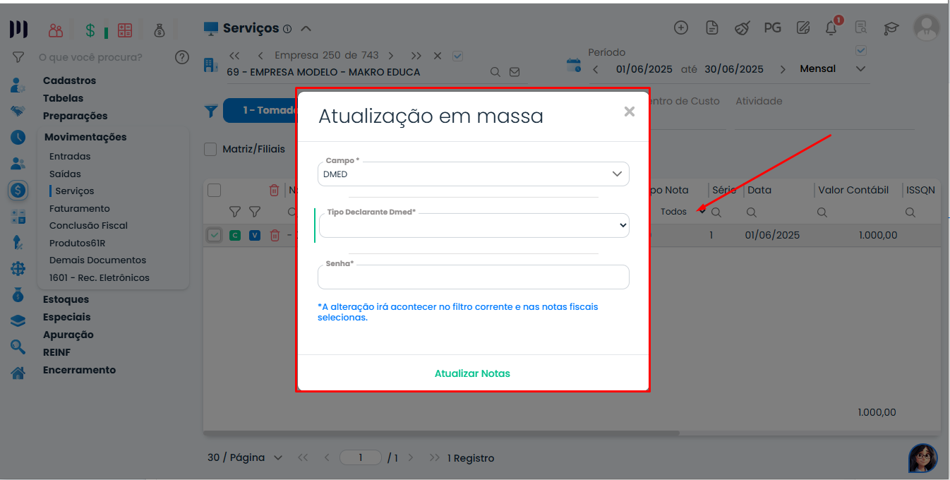Open REINF menu in sidebar

(56, 352)
